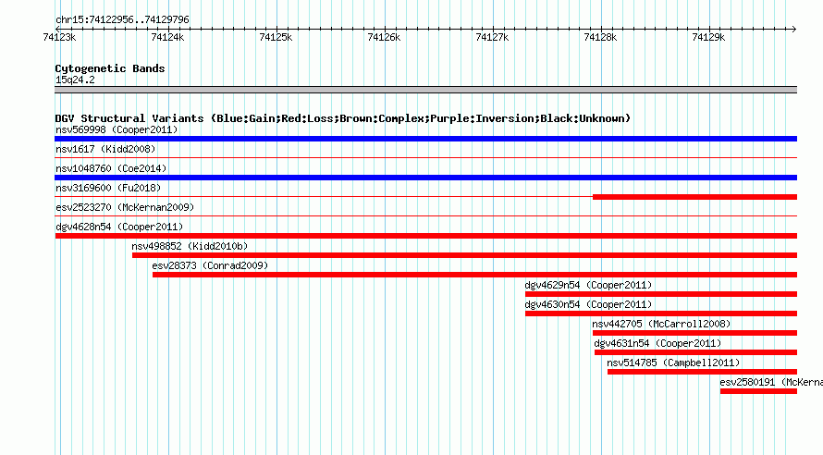Screen dimensions: 823x455
Task: Click the gray 15q24.2 cytogenetic band bar
Action: tap(425, 90)
